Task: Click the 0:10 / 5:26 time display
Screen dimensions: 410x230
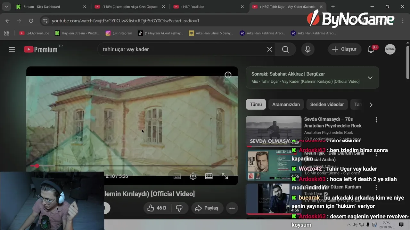Action: [117, 176]
